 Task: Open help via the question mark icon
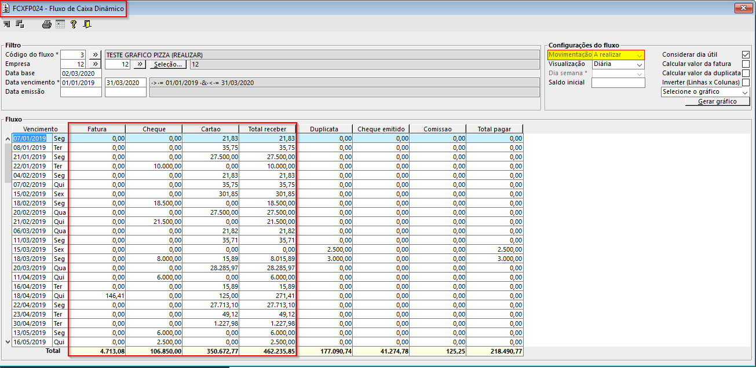74,24
